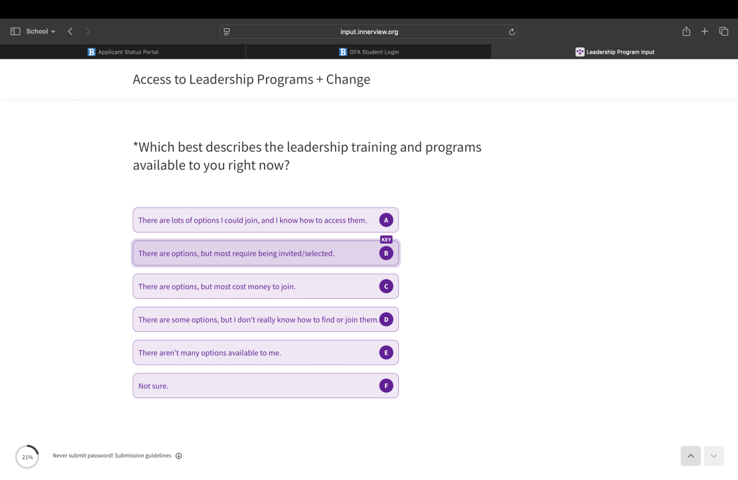
Task: Open the Share menu icon
Action: coord(686,32)
